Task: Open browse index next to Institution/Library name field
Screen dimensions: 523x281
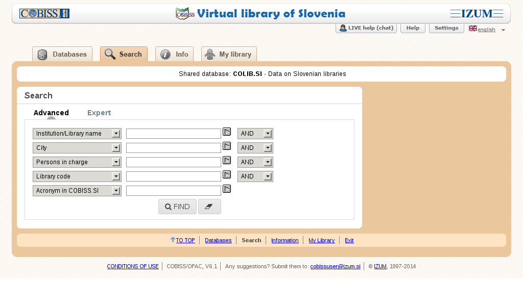Action: pyautogui.click(x=227, y=132)
